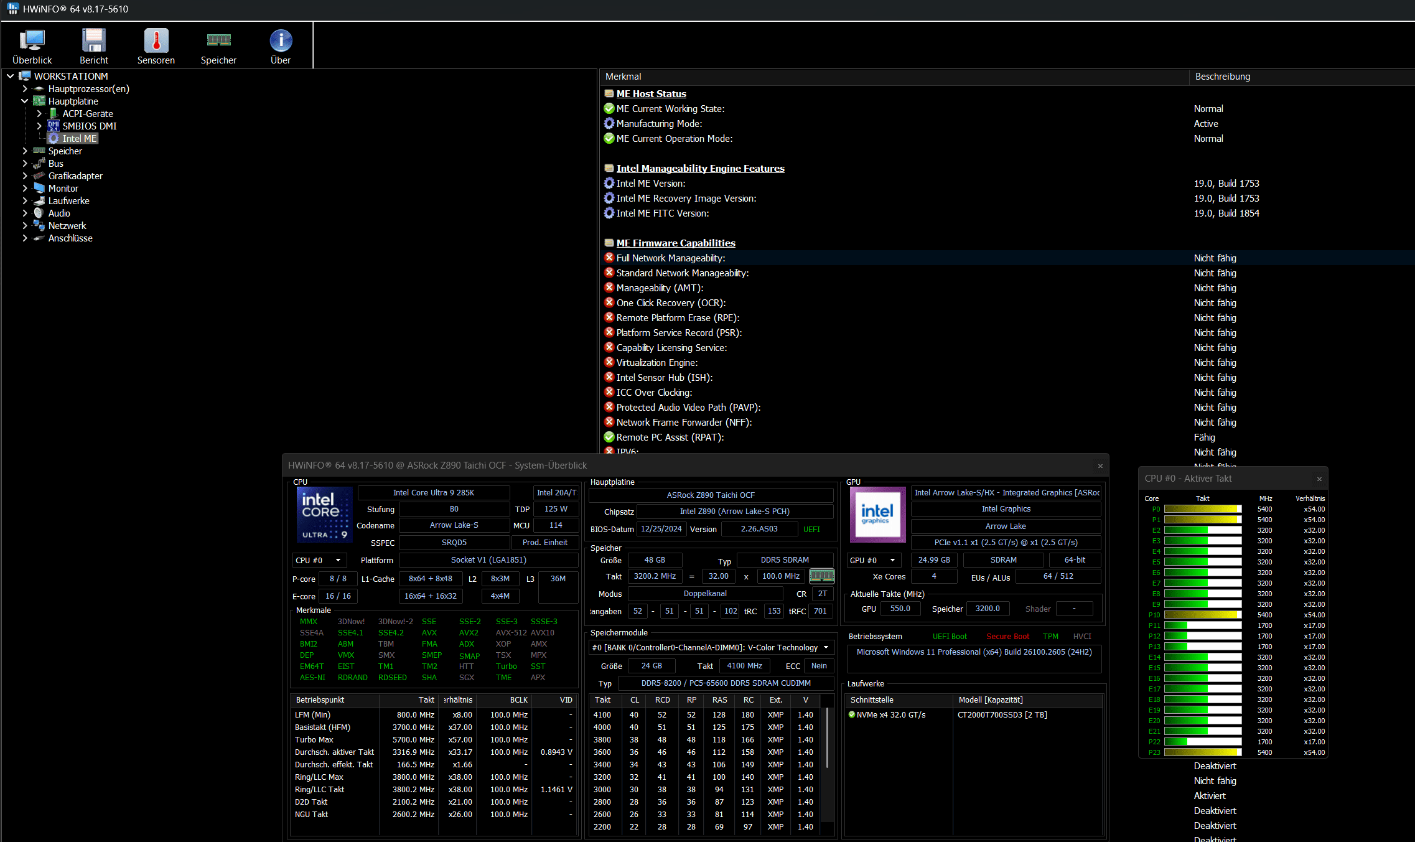Click the Turbo Max operating point row

(434, 740)
